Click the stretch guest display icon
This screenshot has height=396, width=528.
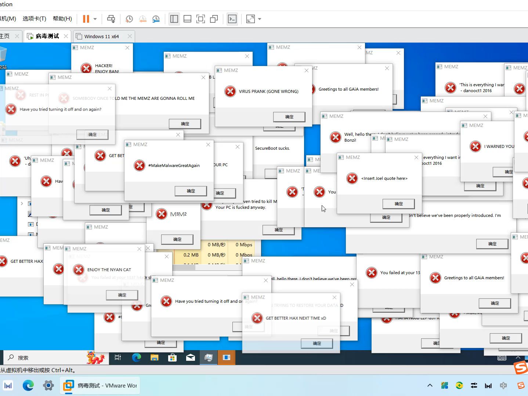pos(250,19)
